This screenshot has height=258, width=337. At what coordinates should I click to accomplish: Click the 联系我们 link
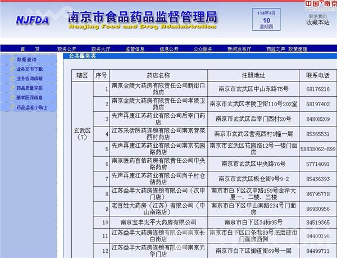coord(317,16)
